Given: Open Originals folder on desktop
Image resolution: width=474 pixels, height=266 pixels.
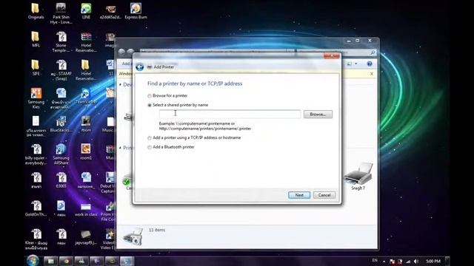Looking at the screenshot, I should 36,11.
